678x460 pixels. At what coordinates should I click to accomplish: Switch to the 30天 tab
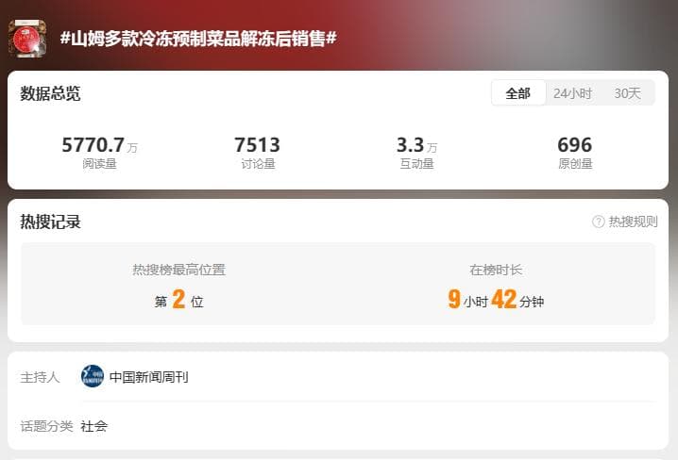pos(627,93)
